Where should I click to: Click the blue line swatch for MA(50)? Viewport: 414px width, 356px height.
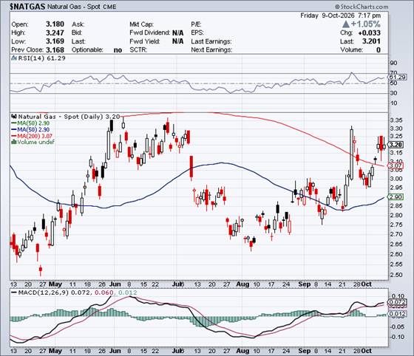pyautogui.click(x=14, y=129)
